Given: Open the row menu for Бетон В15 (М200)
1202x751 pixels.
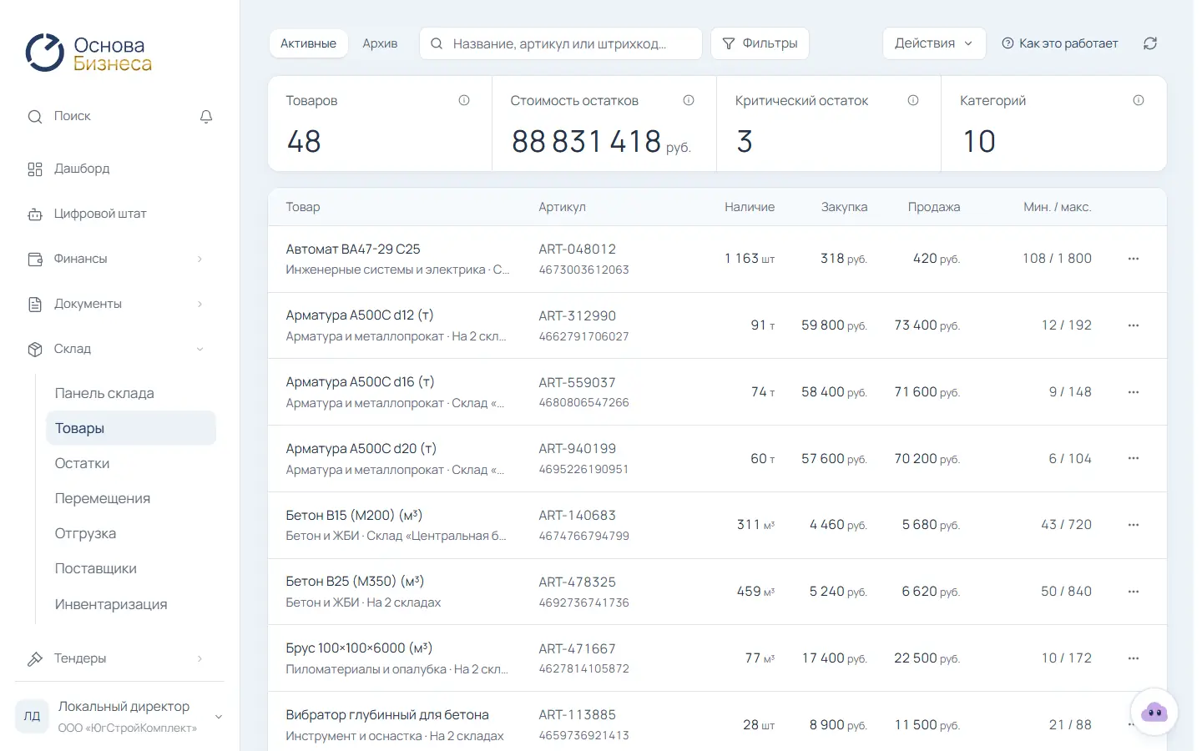Looking at the screenshot, I should (x=1134, y=525).
